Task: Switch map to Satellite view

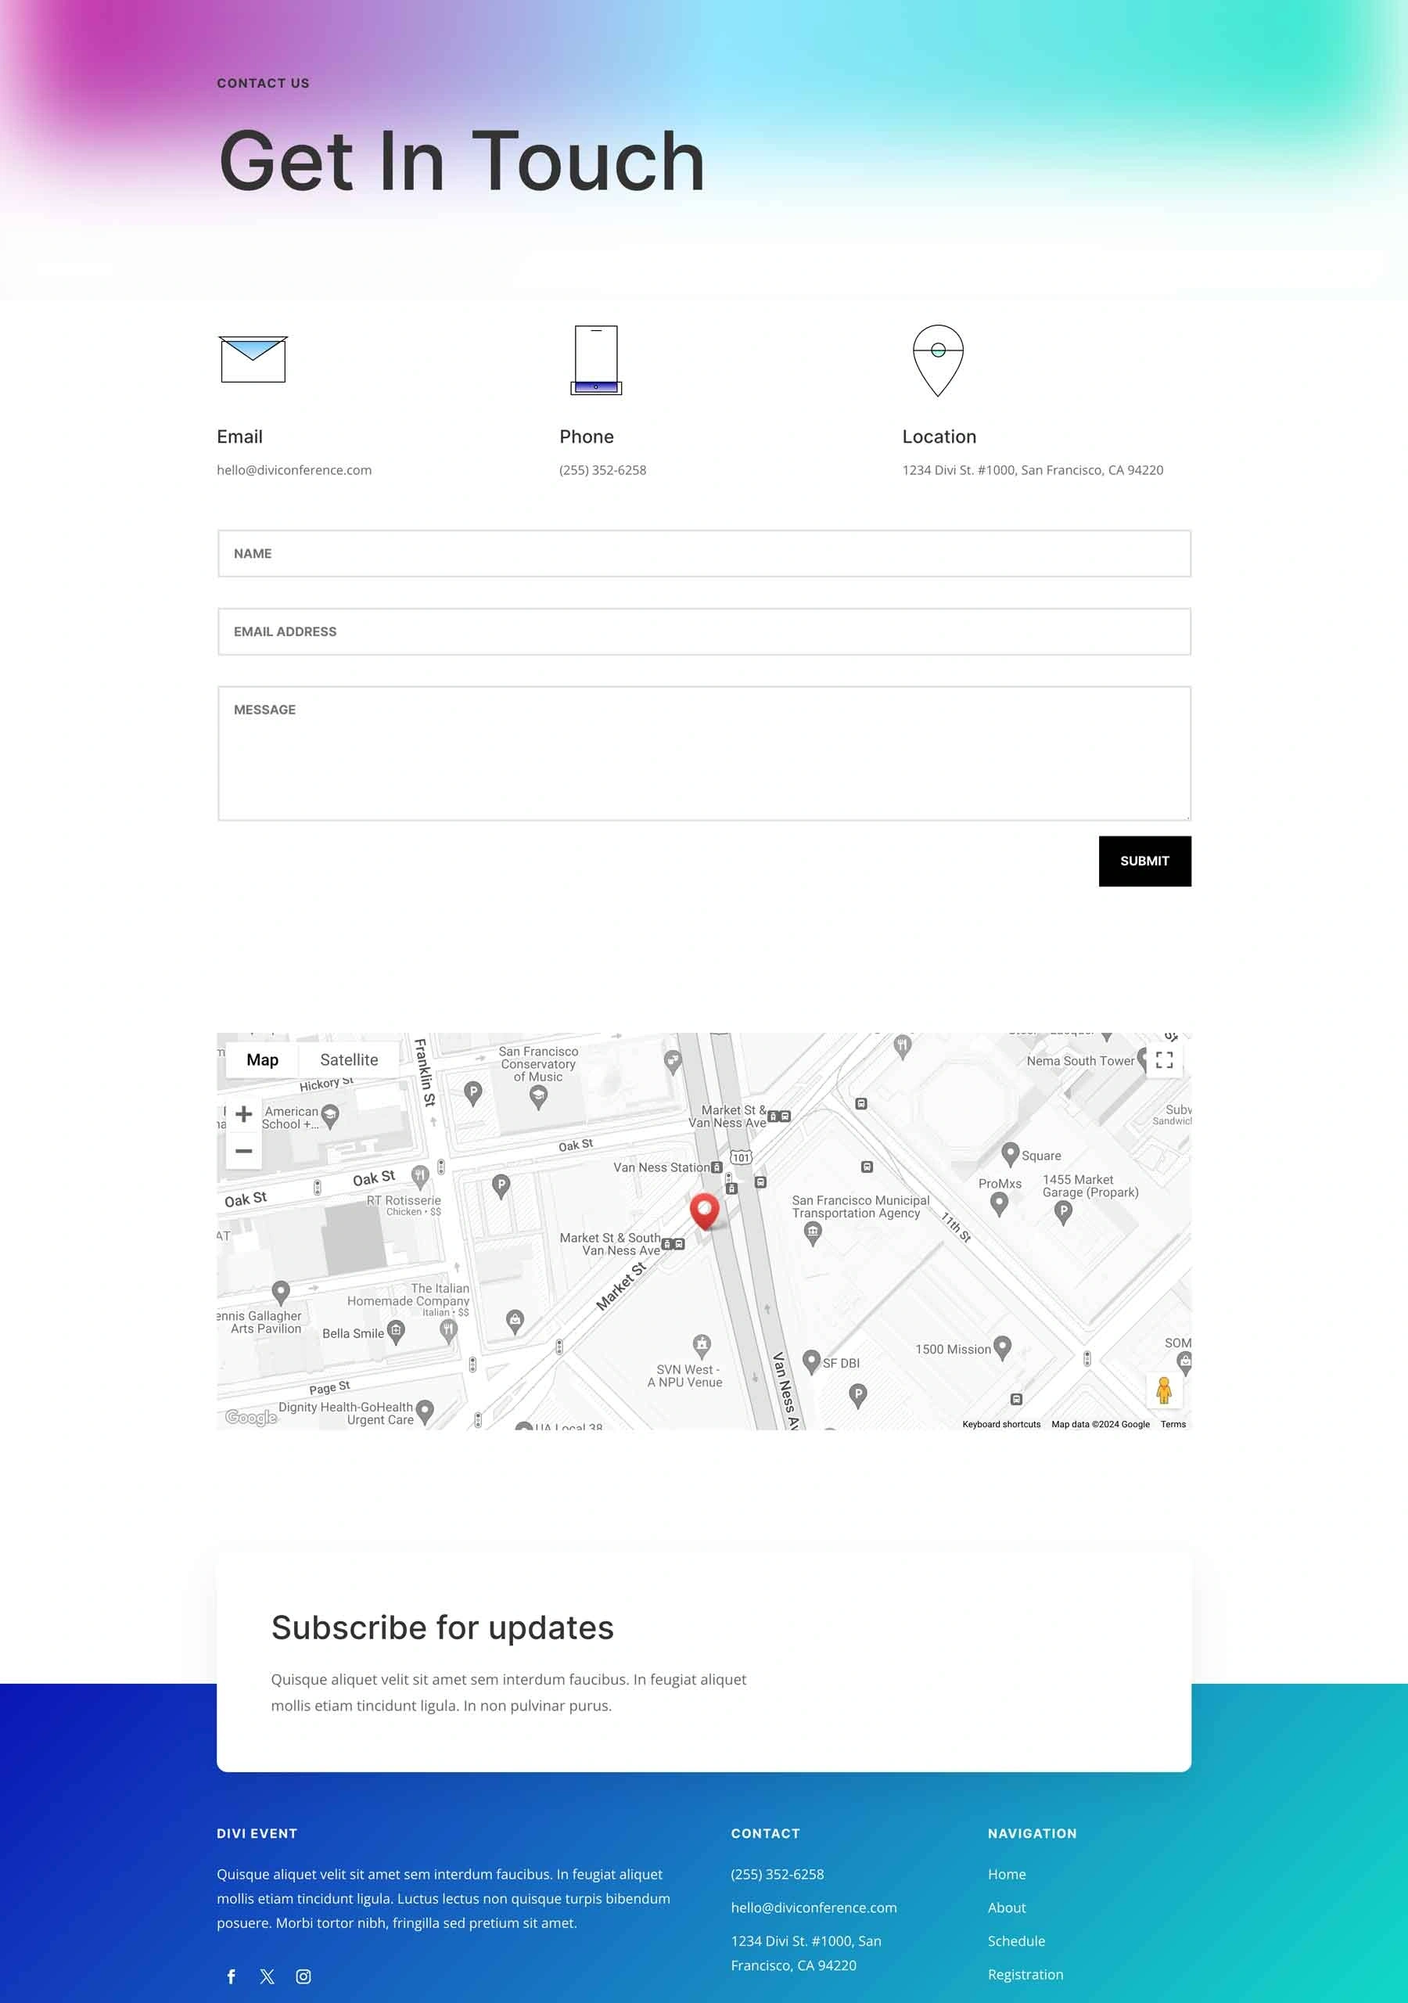Action: (x=349, y=1060)
